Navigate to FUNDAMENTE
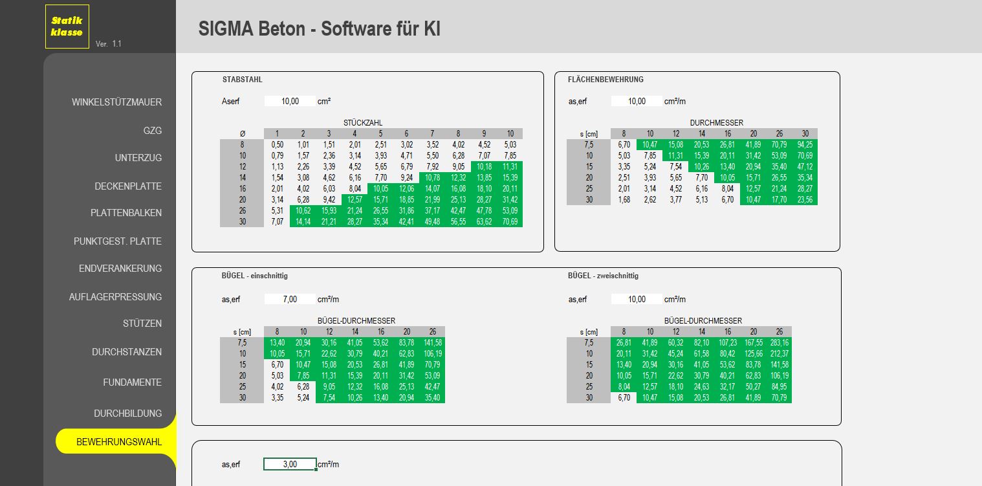 click(132, 382)
